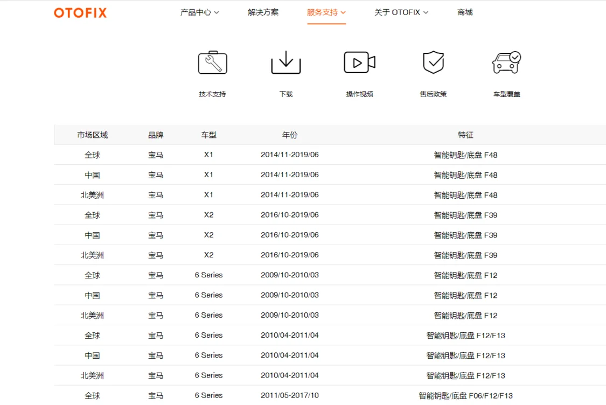Screen dimensions: 606x405
Task: Click X2 in the 北美洲 row
Action: pos(208,255)
